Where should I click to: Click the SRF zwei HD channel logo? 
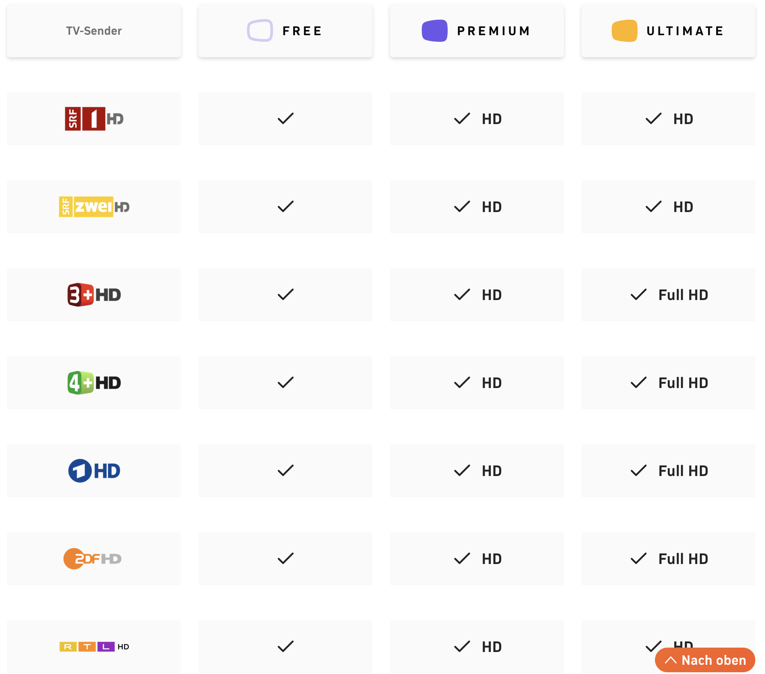click(94, 207)
